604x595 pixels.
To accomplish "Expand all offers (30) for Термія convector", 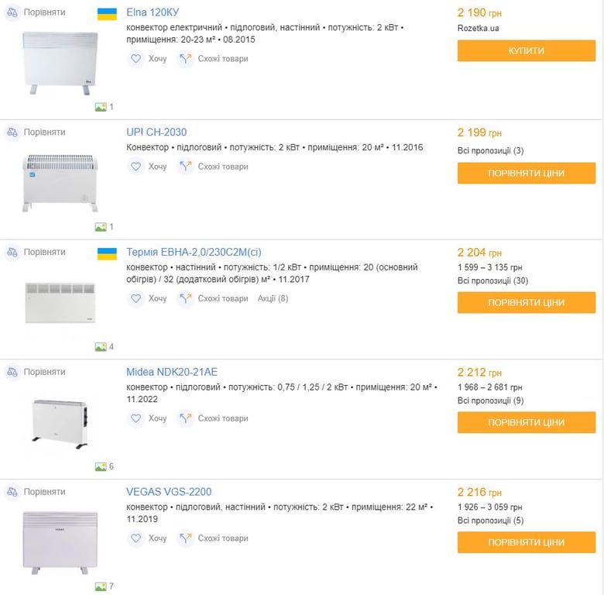I will point(492,280).
